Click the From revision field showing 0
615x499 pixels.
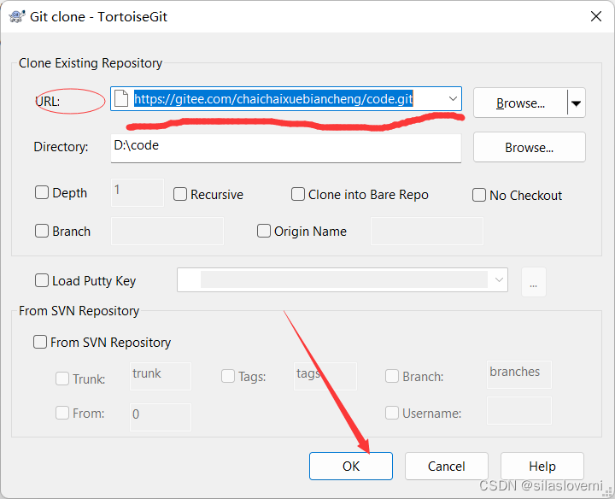click(161, 417)
